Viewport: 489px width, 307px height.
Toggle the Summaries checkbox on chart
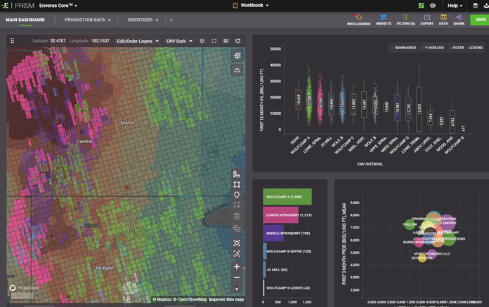click(x=403, y=48)
